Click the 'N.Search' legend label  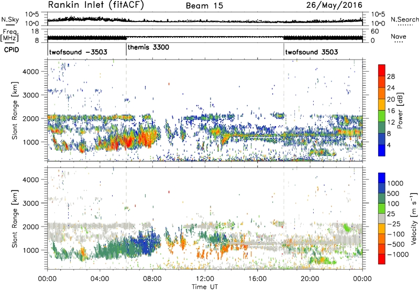tap(404, 19)
